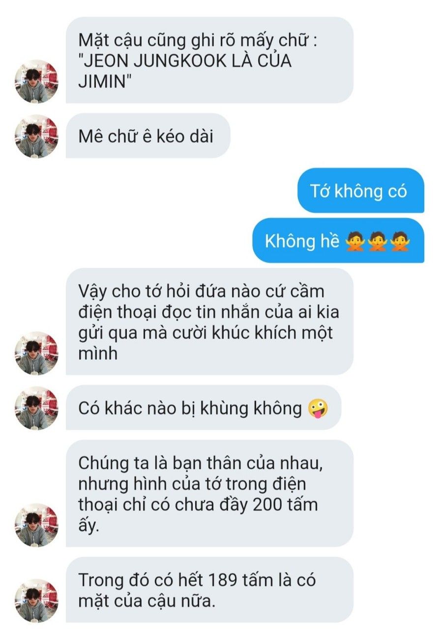The image size is (439, 629).
Task: Tap the last no-gesture emoji in the 'Không hề' bubble
Action: click(x=400, y=241)
